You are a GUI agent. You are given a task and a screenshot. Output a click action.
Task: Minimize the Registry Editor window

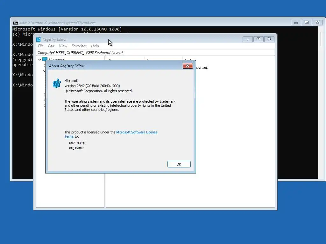247,39
